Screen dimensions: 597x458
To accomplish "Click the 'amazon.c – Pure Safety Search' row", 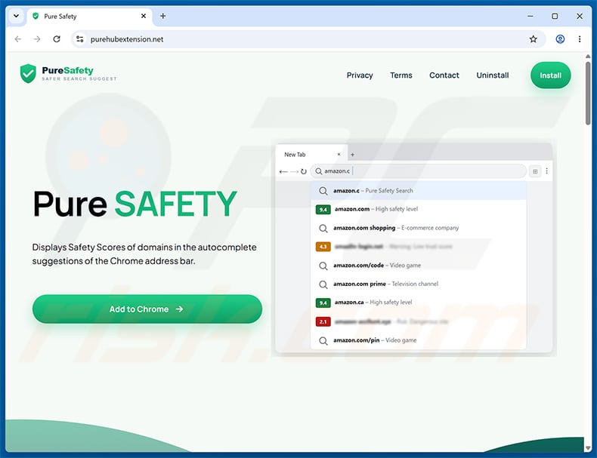I will [x=418, y=190].
